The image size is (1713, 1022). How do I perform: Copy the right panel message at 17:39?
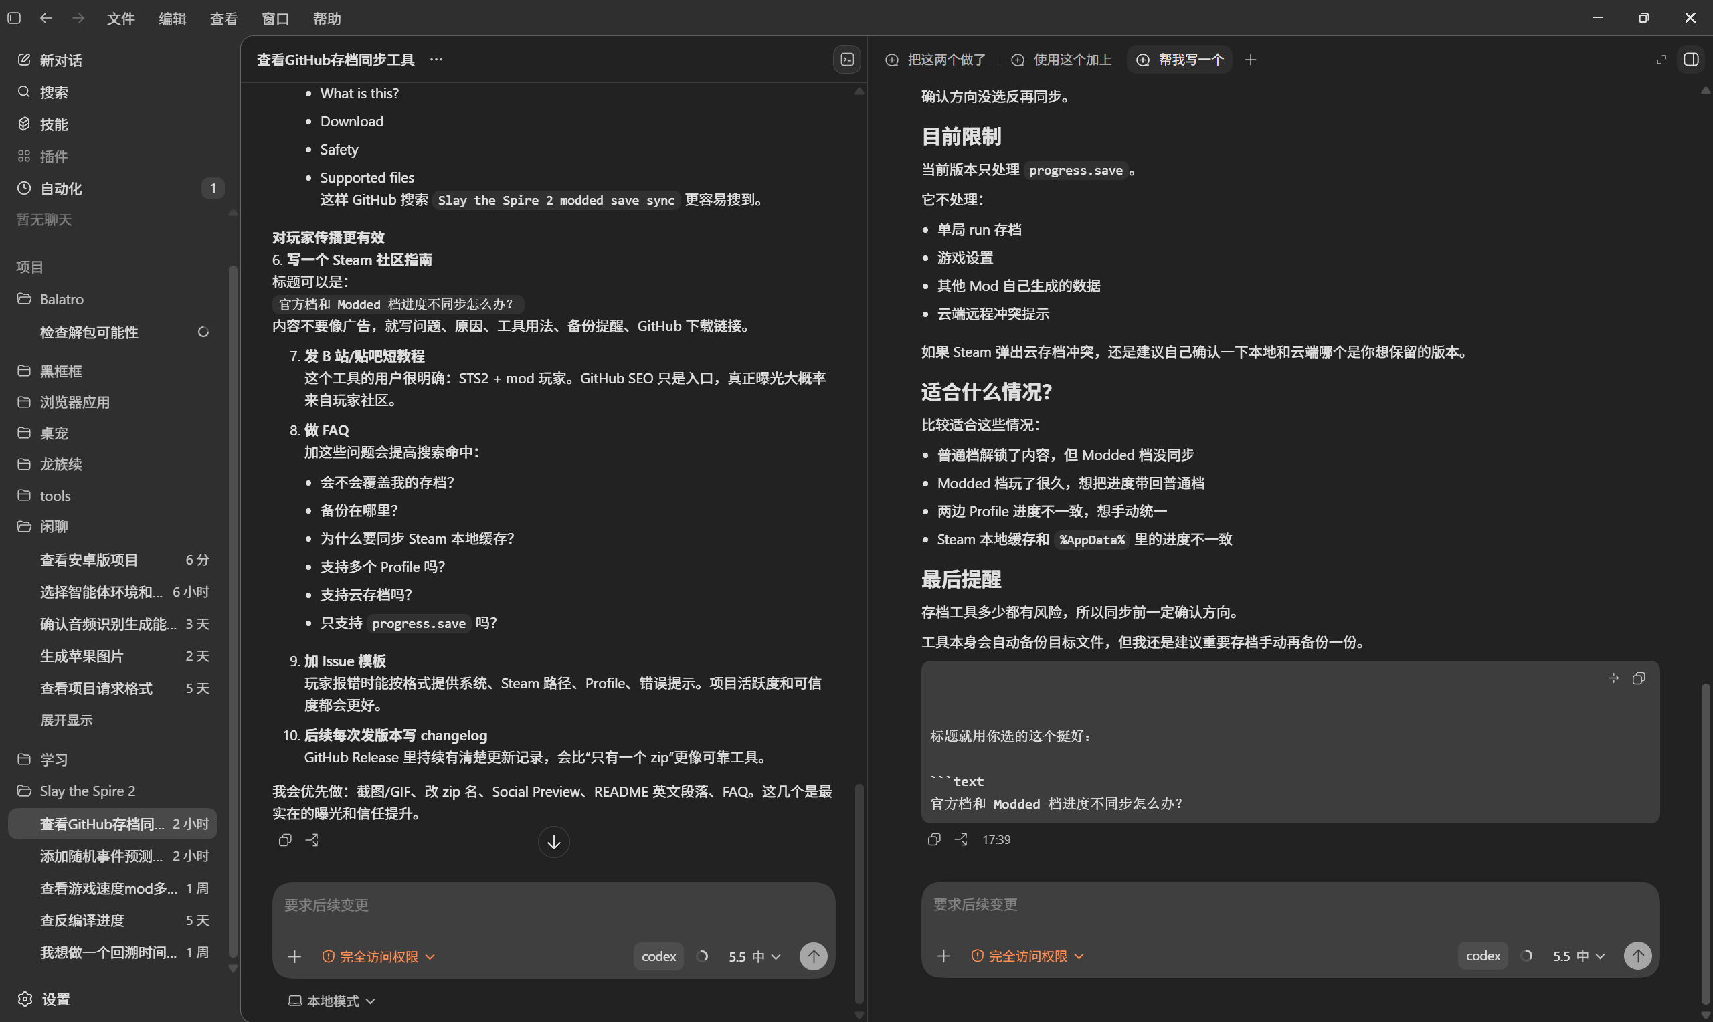coord(933,839)
